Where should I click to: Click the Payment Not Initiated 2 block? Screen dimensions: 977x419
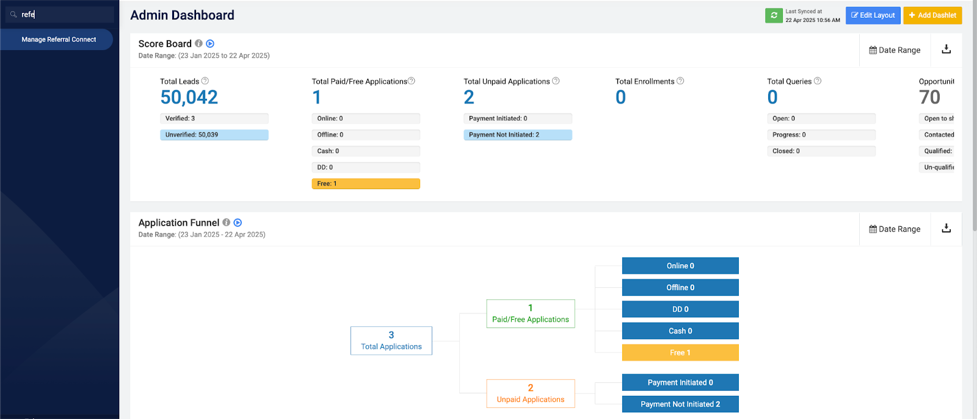680,404
